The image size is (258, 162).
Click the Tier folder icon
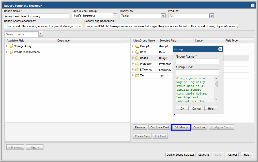pyautogui.click(x=137, y=76)
